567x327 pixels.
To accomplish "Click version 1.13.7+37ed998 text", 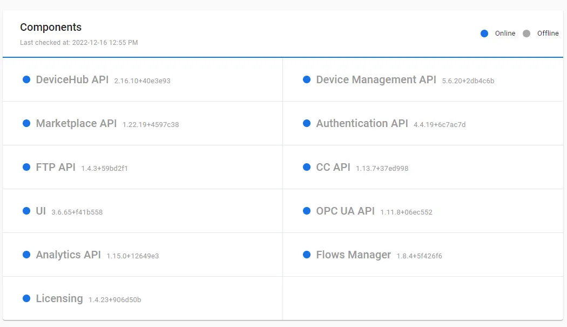I will [x=382, y=169].
